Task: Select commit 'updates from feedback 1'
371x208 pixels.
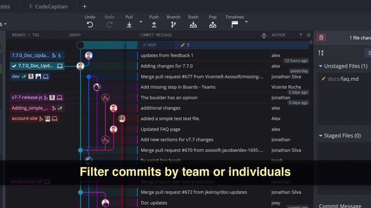Action: pos(167,55)
